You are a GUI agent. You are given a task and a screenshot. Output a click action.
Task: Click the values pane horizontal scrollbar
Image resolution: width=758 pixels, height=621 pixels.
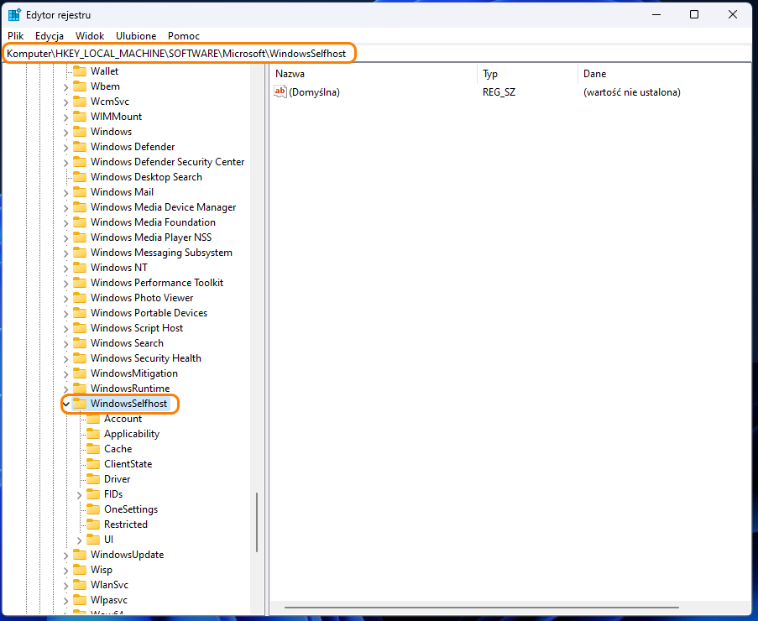coord(482,607)
